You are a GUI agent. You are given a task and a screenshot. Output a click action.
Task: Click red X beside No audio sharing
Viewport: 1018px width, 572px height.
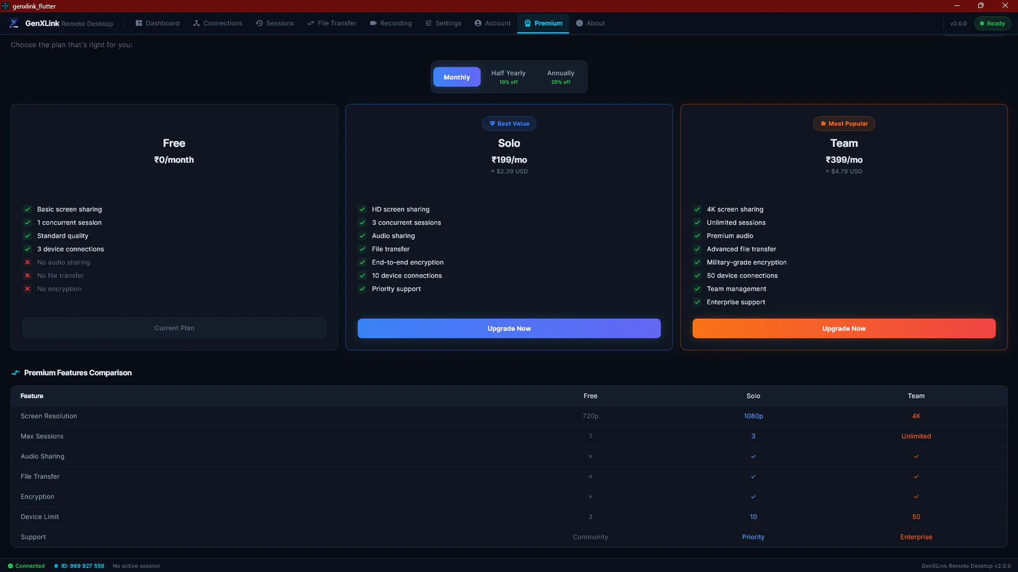(x=28, y=262)
